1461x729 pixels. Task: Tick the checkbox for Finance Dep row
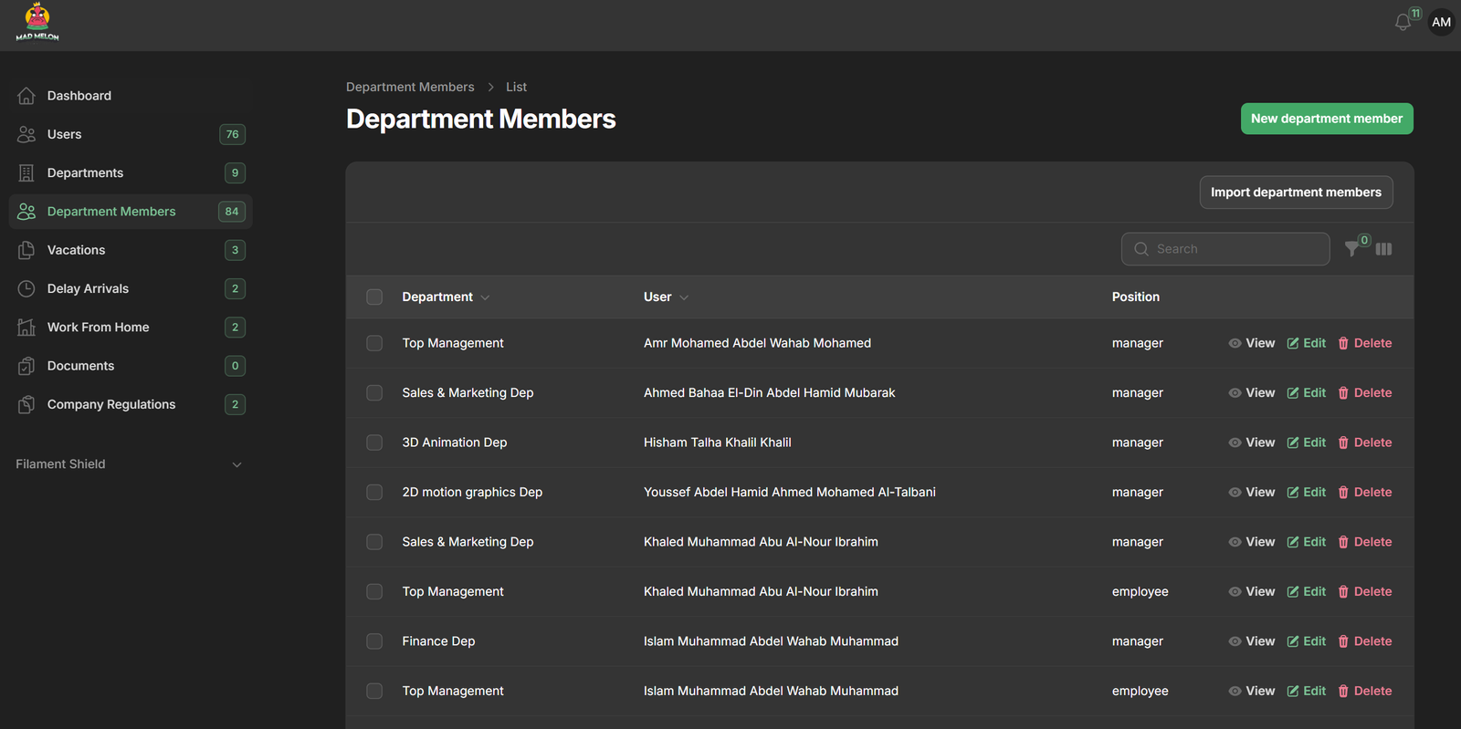coord(374,641)
